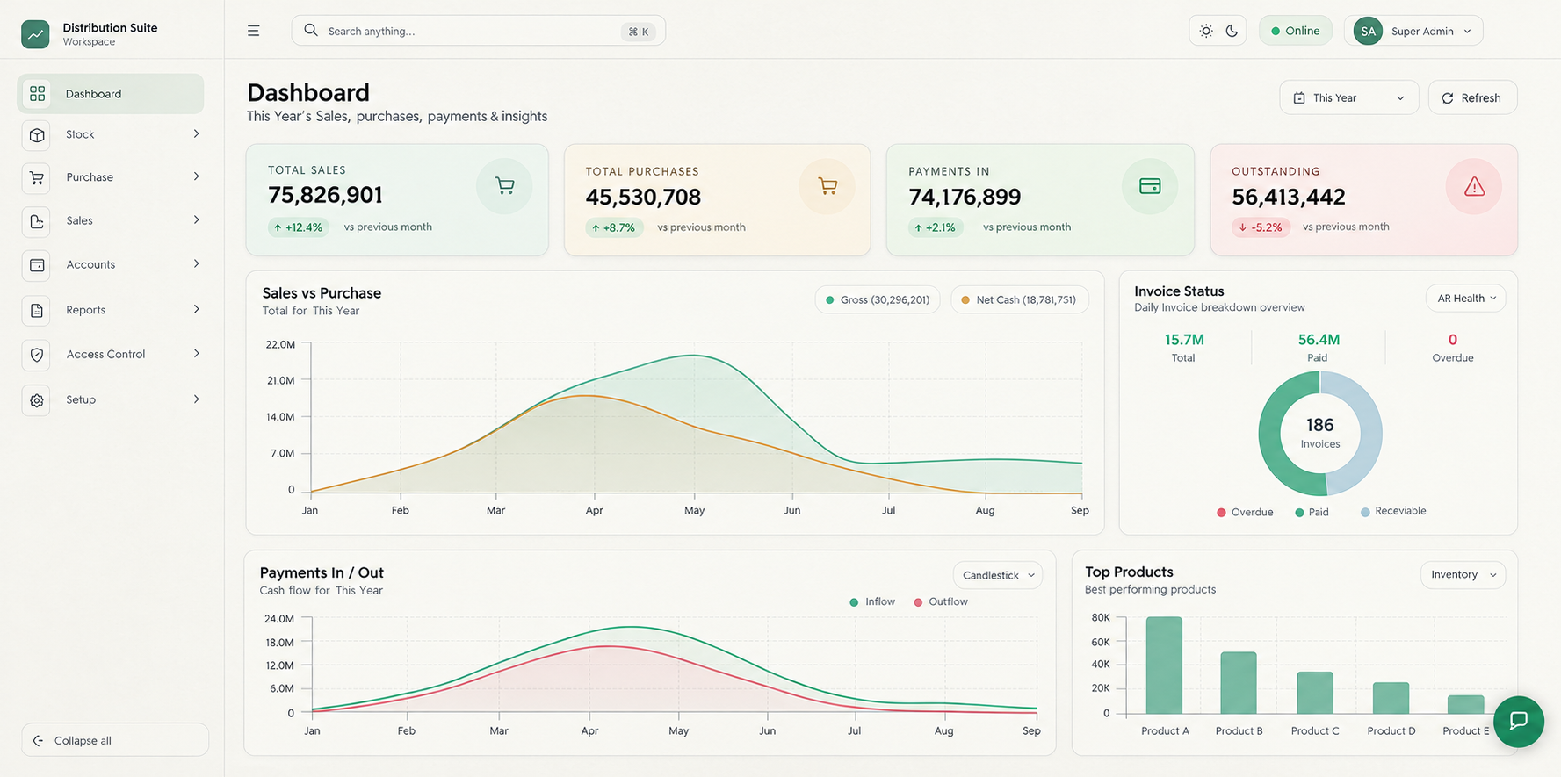Toggle the hamburger sidebar menu icon
Image resolution: width=1561 pixels, height=777 pixels.
pos(253,31)
